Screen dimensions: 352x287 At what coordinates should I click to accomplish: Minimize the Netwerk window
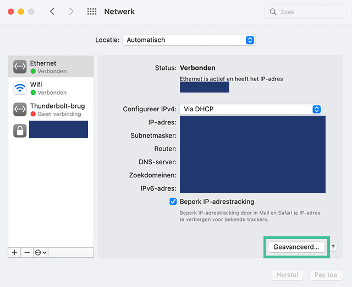[21, 12]
